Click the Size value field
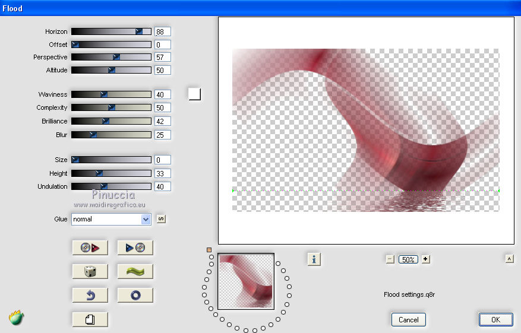The height and width of the screenshot is (333, 521). 163,160
